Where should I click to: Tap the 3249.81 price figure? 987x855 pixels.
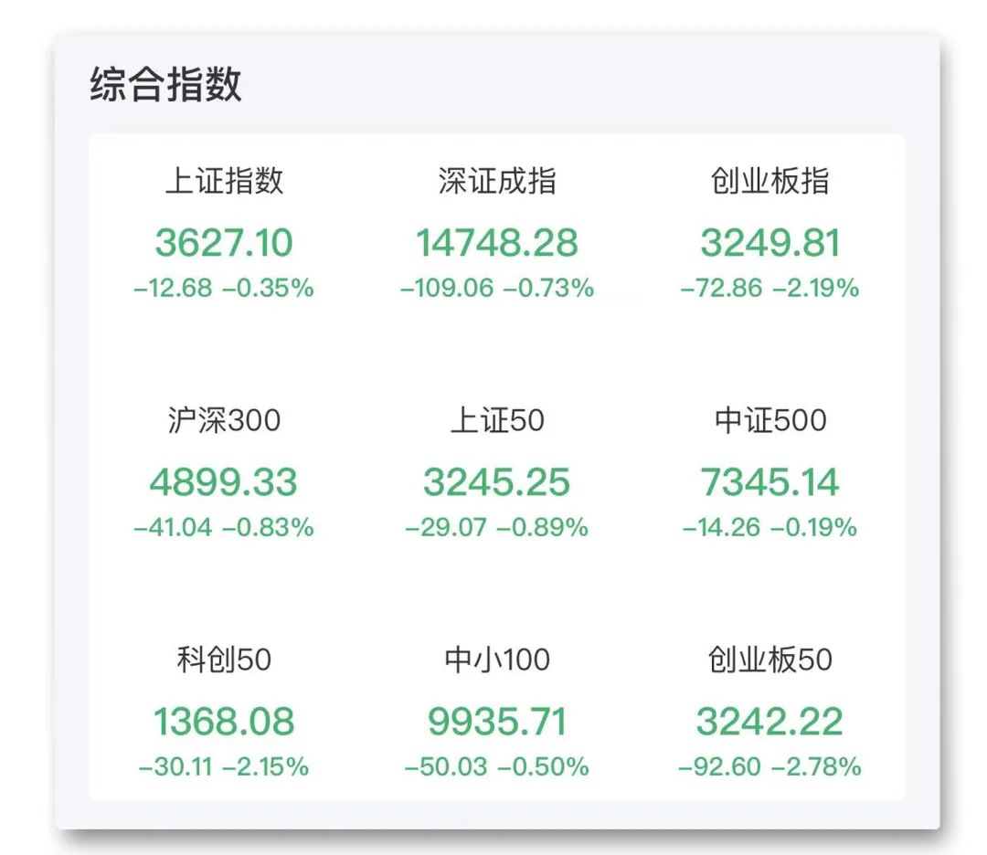point(769,243)
